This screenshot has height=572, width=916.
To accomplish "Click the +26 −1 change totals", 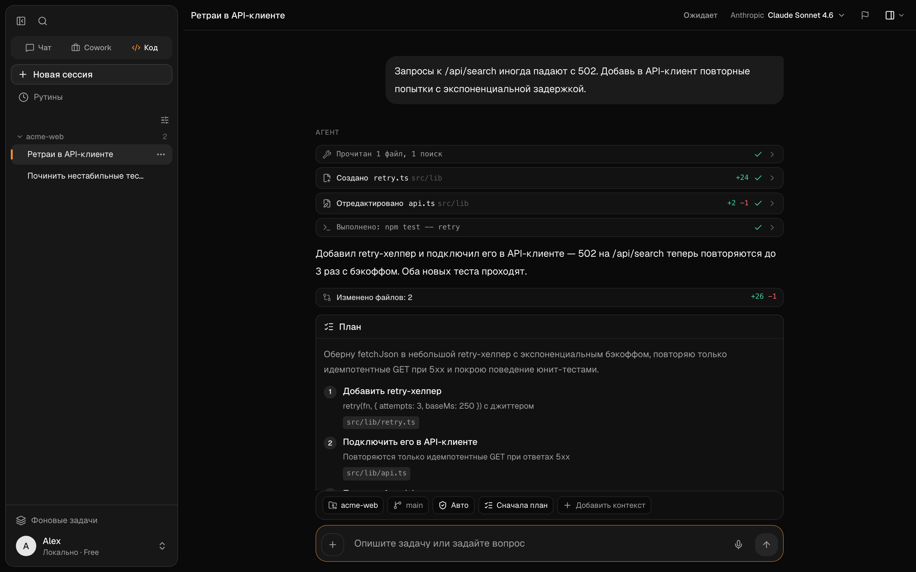I will pos(763,296).
